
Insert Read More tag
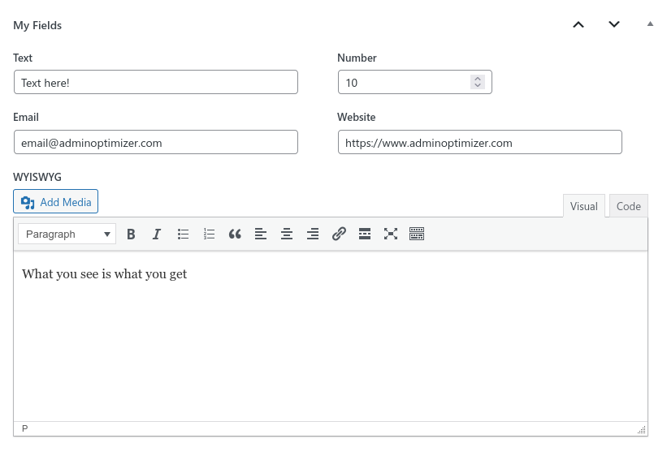tap(365, 234)
